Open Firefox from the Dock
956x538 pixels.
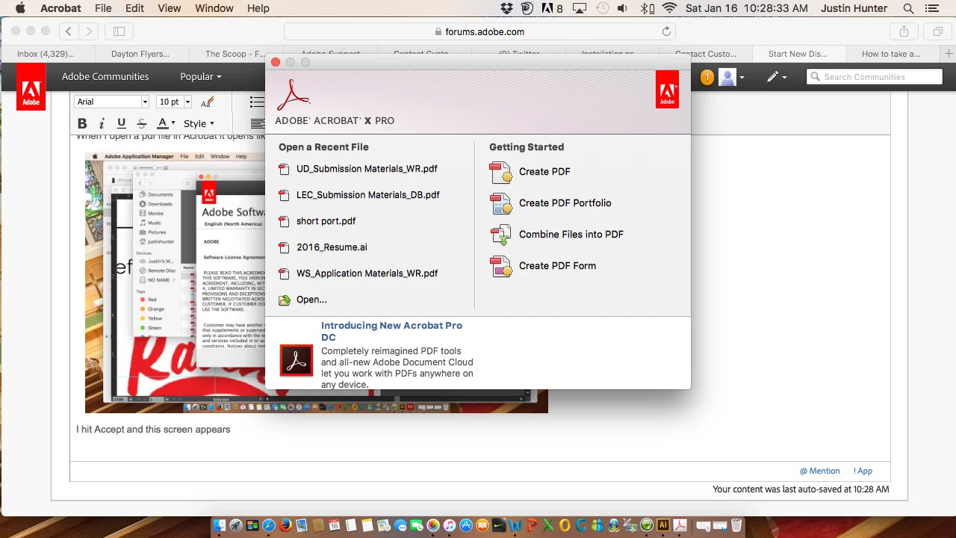(286, 525)
